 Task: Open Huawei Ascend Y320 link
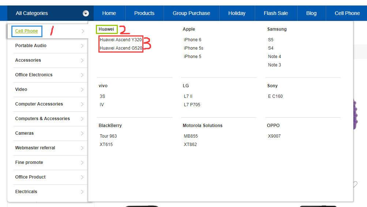pyautogui.click(x=121, y=40)
